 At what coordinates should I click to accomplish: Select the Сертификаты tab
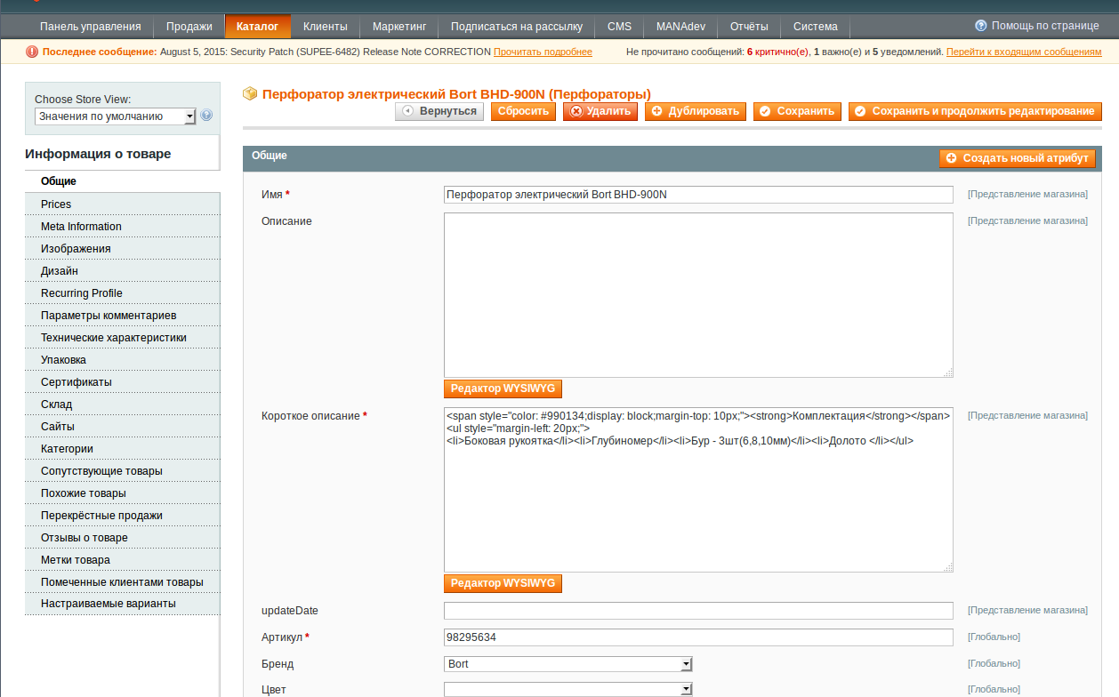pos(122,382)
